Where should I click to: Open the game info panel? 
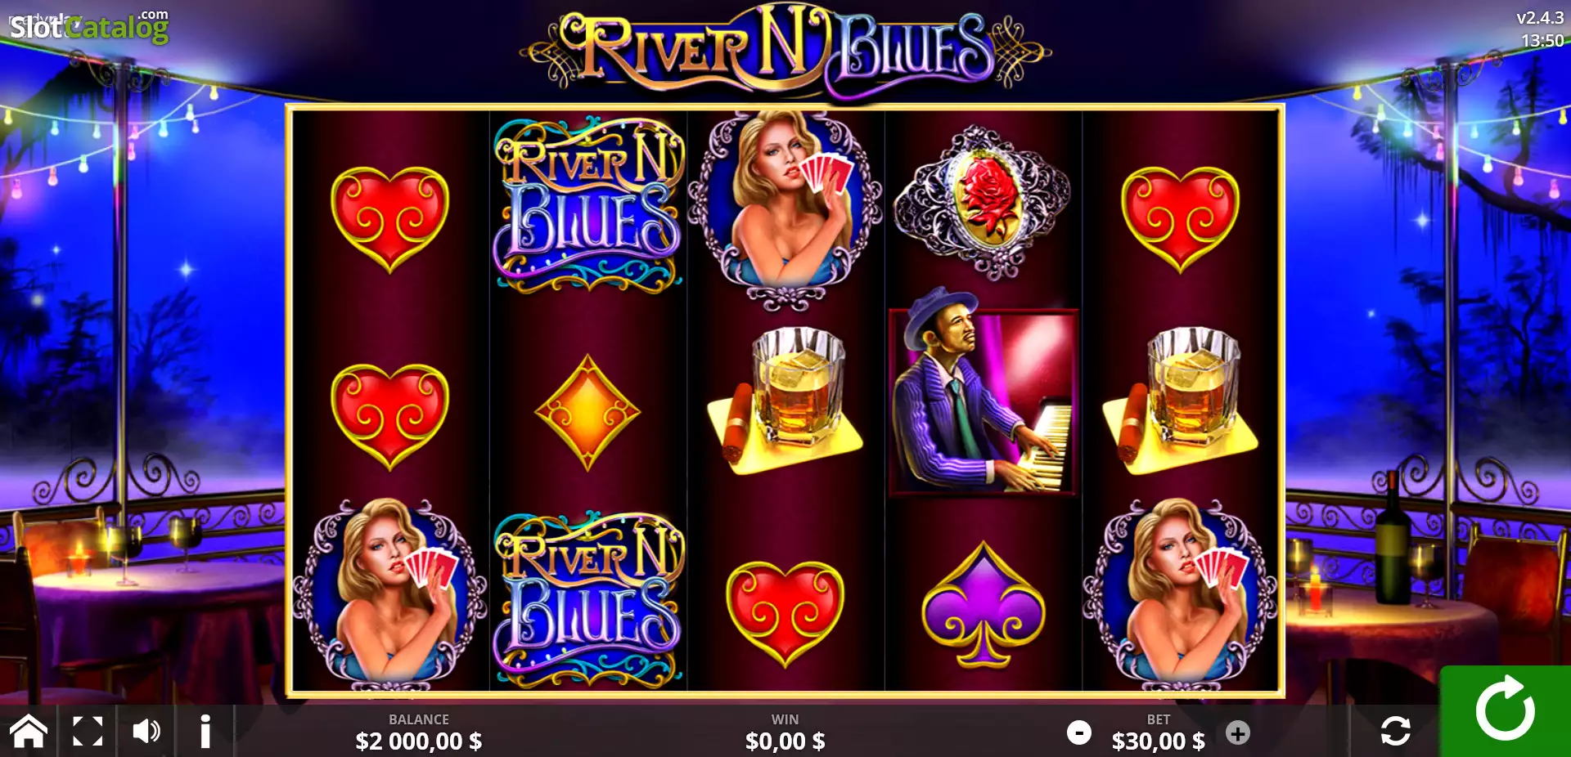pyautogui.click(x=205, y=731)
